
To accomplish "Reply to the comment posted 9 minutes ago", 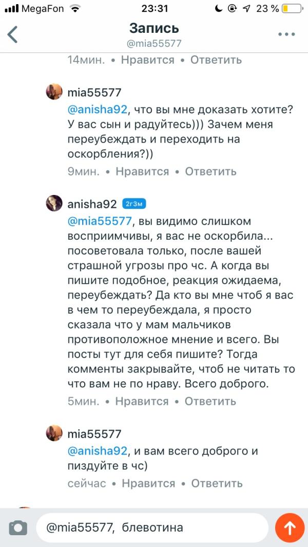I will (210, 171).
